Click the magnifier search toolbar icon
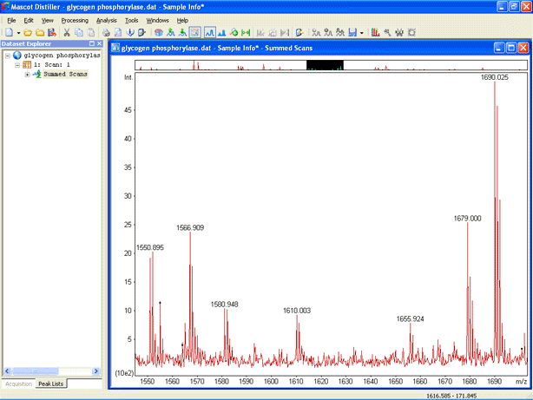Image resolution: width=533 pixels, height=400 pixels. tap(387, 32)
